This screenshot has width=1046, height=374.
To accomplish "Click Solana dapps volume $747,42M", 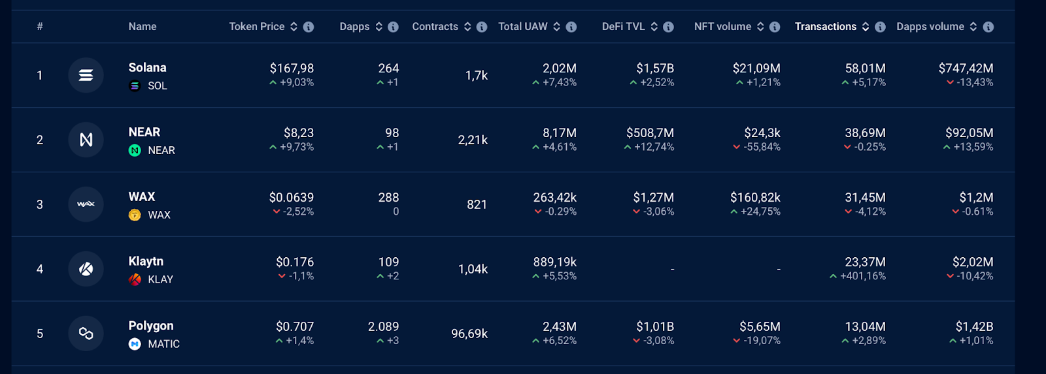I will (x=966, y=68).
